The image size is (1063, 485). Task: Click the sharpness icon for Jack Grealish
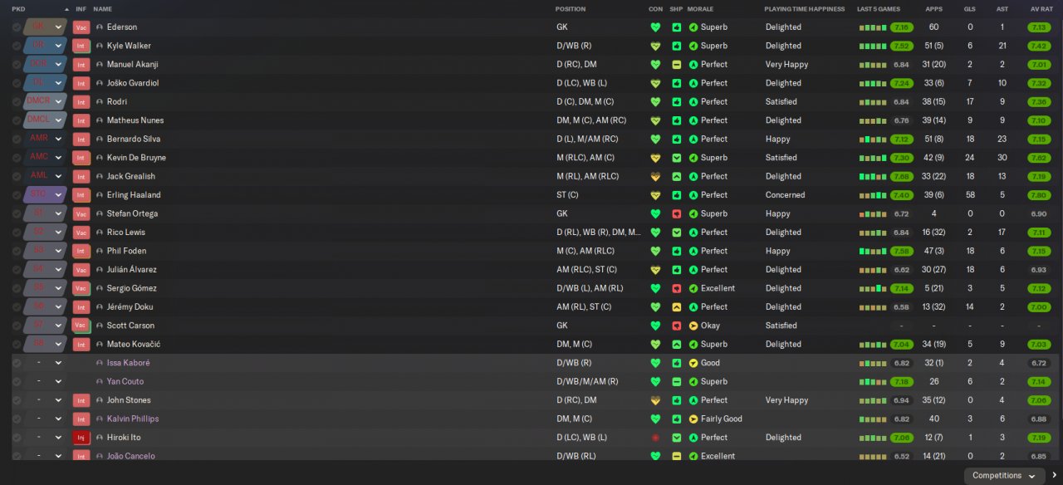coord(677,176)
